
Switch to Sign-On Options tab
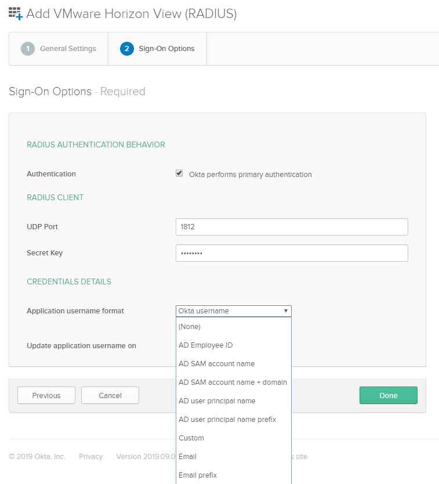point(166,49)
